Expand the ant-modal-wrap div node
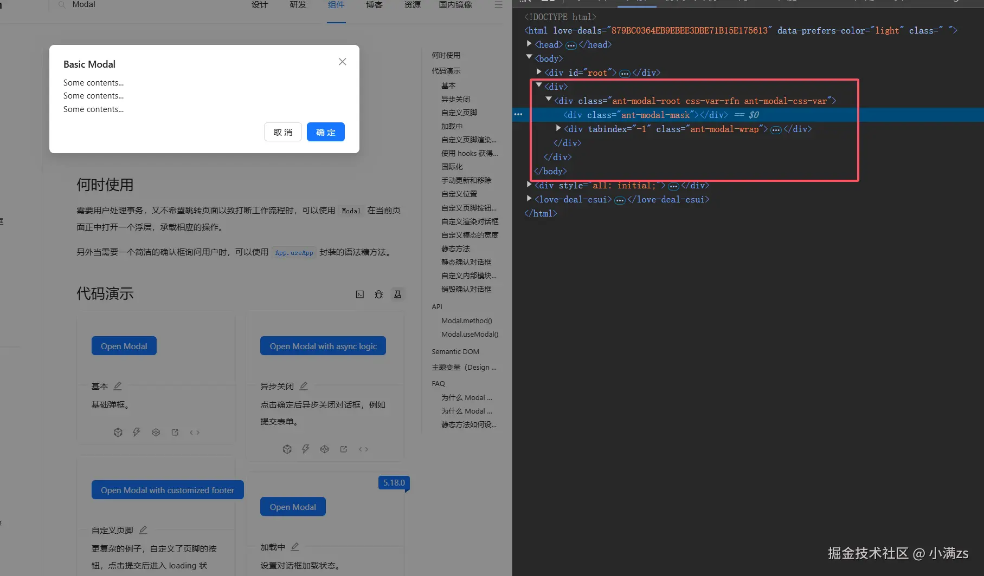Image resolution: width=984 pixels, height=576 pixels. click(558, 128)
